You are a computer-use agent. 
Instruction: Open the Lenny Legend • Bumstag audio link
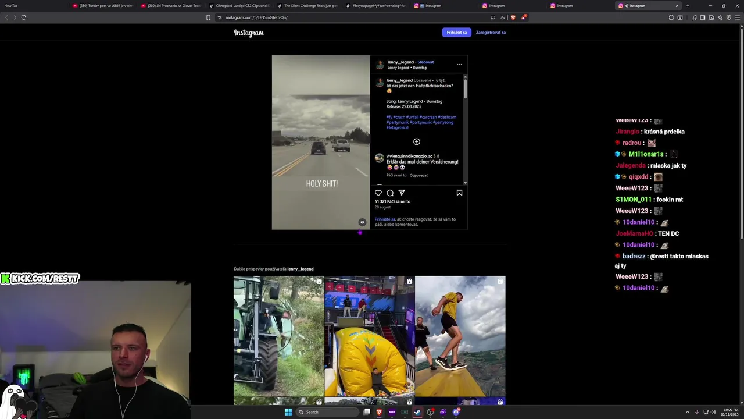pyautogui.click(x=407, y=68)
